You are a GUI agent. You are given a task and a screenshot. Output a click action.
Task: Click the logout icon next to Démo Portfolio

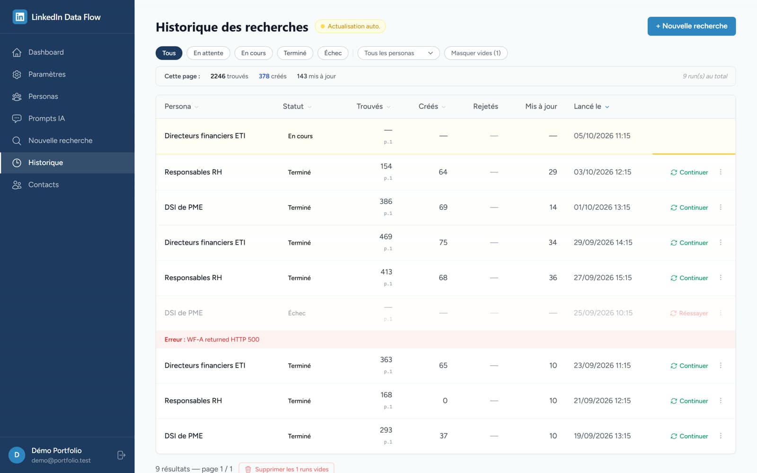click(x=121, y=455)
